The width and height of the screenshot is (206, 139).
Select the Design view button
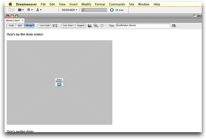point(29,26)
